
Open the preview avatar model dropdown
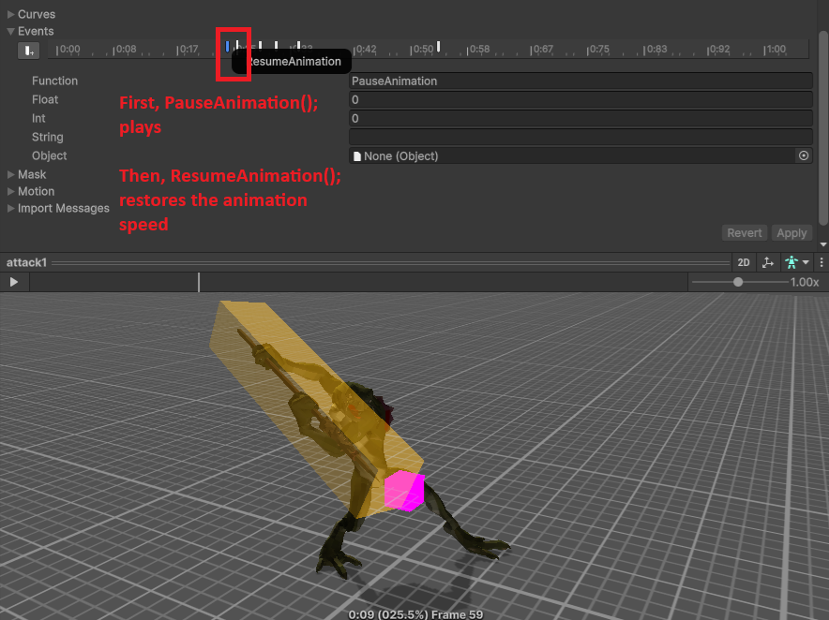point(797,263)
